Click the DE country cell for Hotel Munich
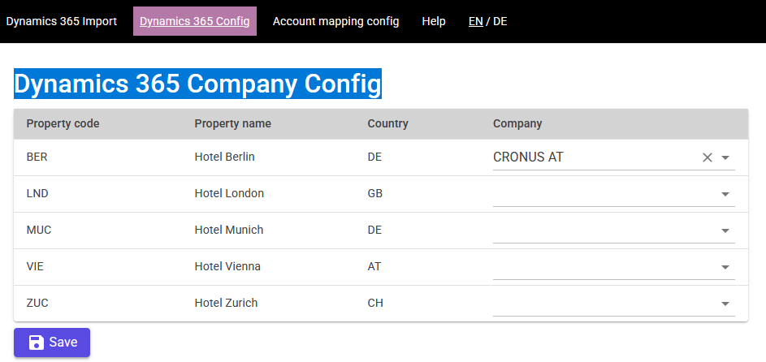Image resolution: width=766 pixels, height=362 pixels. (374, 231)
